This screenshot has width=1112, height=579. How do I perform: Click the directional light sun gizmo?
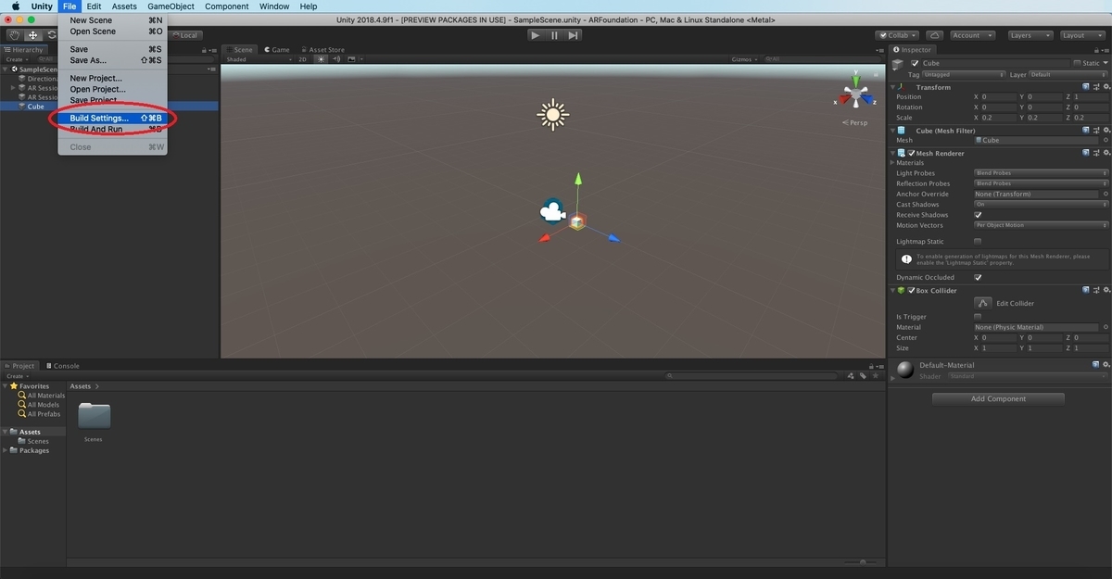coord(552,115)
